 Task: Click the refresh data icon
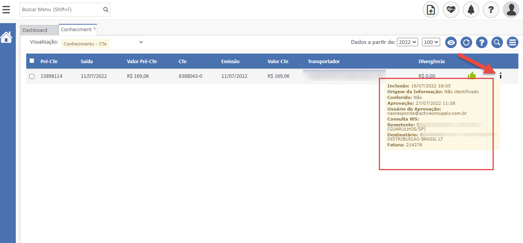tap(466, 42)
